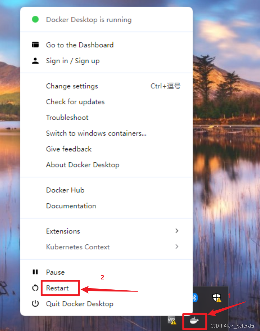
Task: Click the Restart circular arrow icon
Action: [35, 288]
